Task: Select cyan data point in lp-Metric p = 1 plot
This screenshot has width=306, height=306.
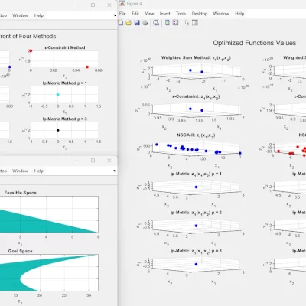Action: (58, 95)
